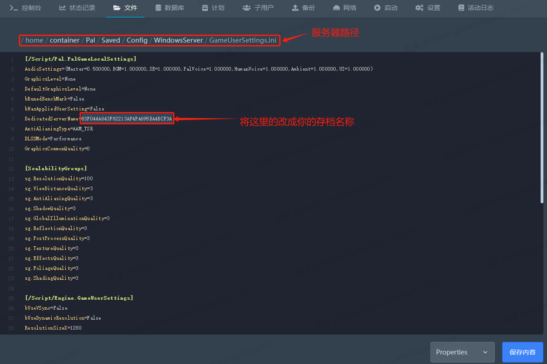The image size is (547, 364).
Task: Click the calendar icon beside 计划
Action: pos(205,8)
